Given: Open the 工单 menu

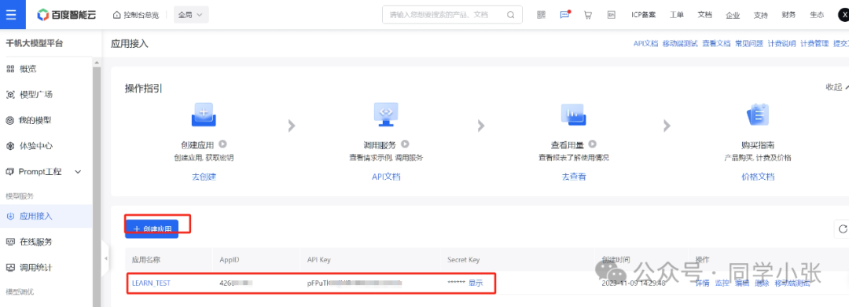Looking at the screenshot, I should (677, 15).
